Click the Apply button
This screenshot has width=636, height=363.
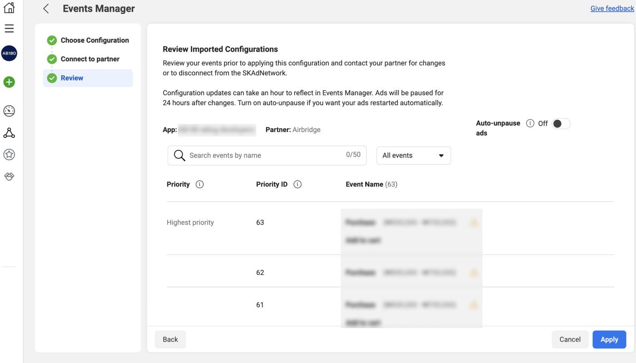coord(609,339)
